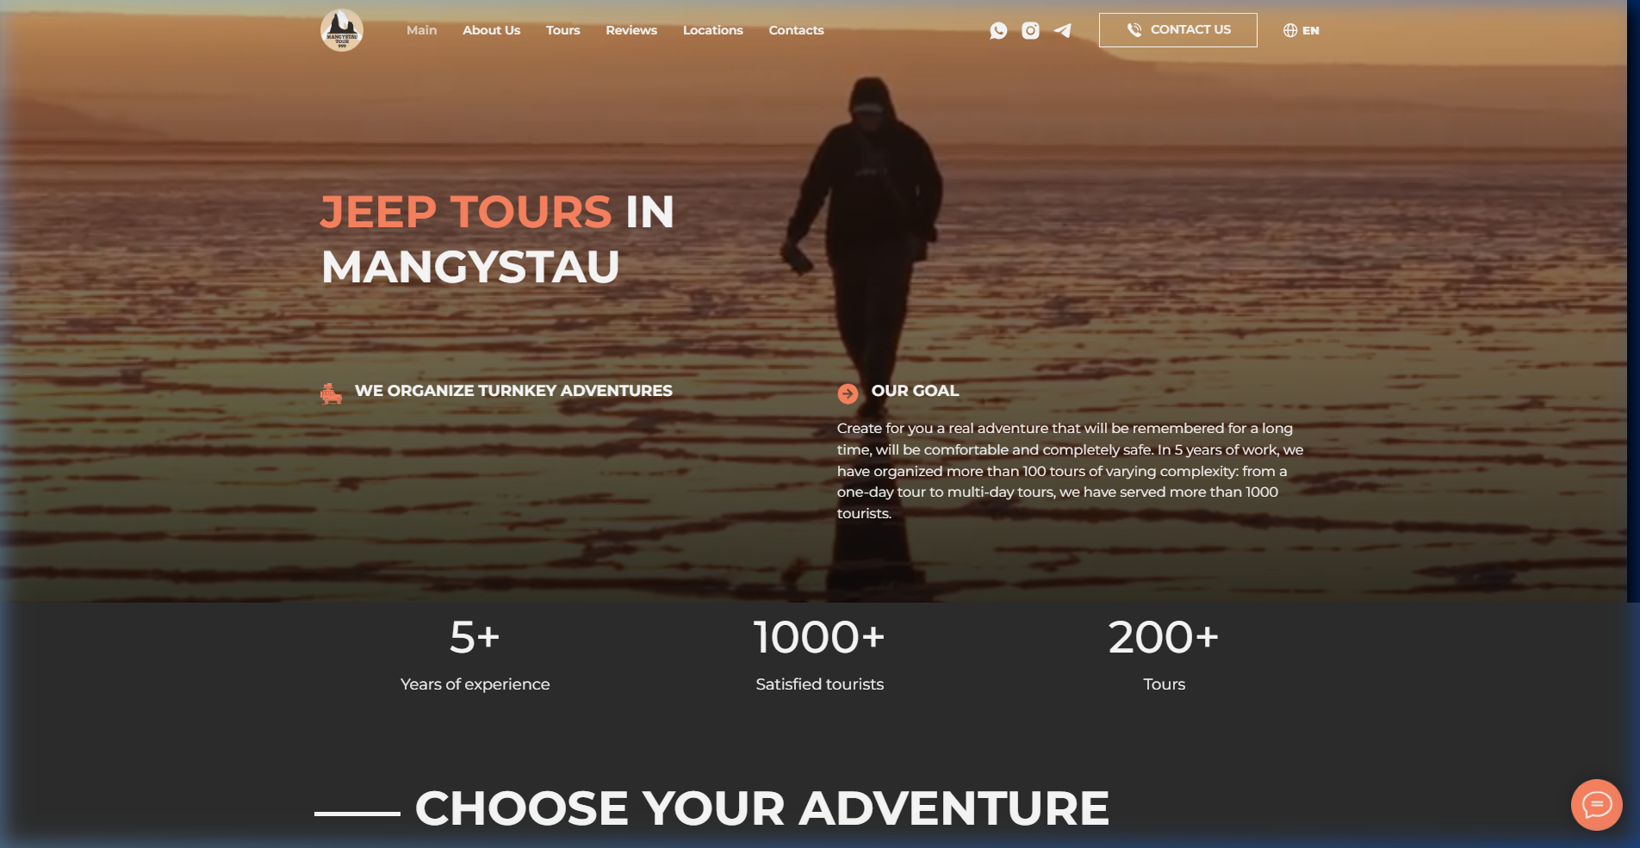Click the Mangystau Tour logo
Viewport: 1640px width, 848px height.
[x=342, y=30]
